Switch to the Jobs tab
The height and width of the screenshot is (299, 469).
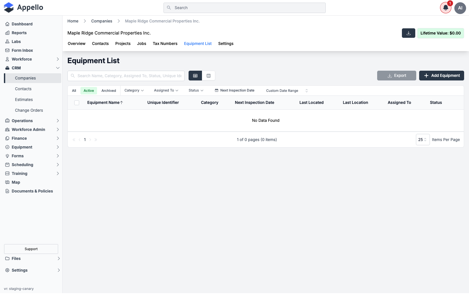pos(142,44)
